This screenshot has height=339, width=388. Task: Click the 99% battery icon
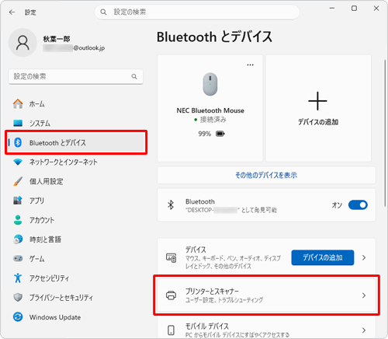pyautogui.click(x=220, y=134)
